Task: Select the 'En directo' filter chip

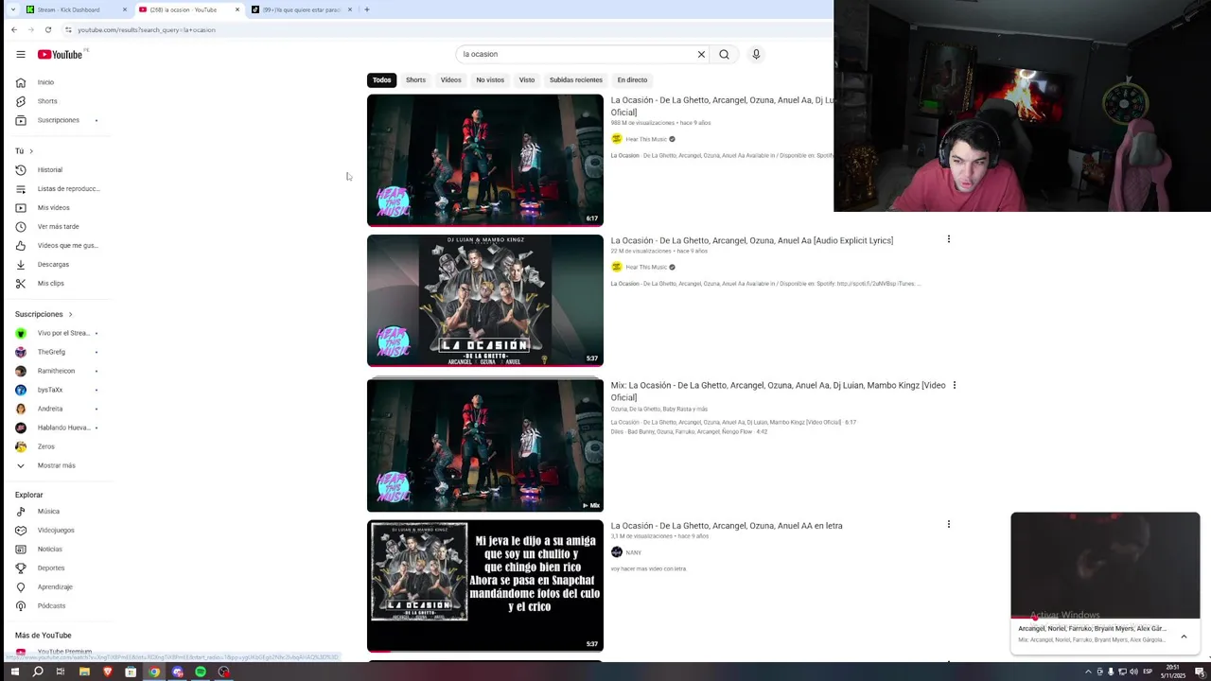Action: click(x=632, y=79)
